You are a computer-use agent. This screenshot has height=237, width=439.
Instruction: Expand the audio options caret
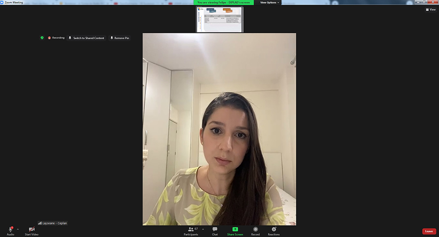pos(18,229)
